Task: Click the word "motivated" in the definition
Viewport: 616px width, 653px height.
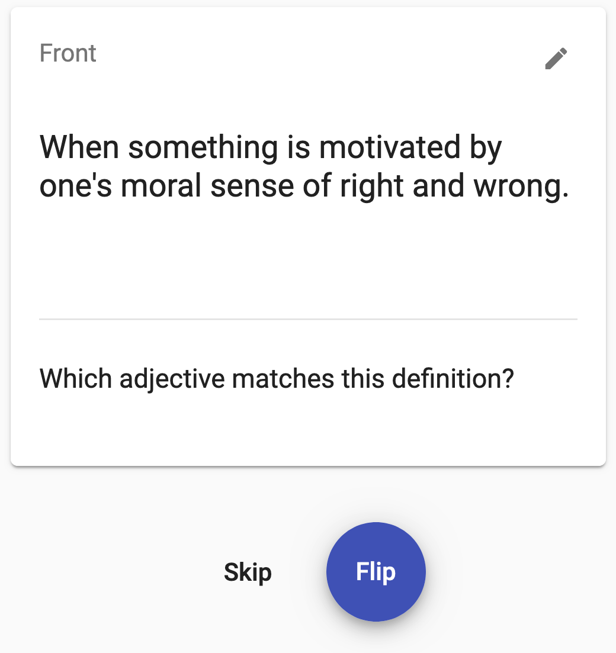Action: pyautogui.click(x=389, y=147)
